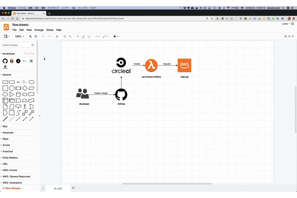
Task: Click the Fill Color bucket icon
Action: coord(78,36)
